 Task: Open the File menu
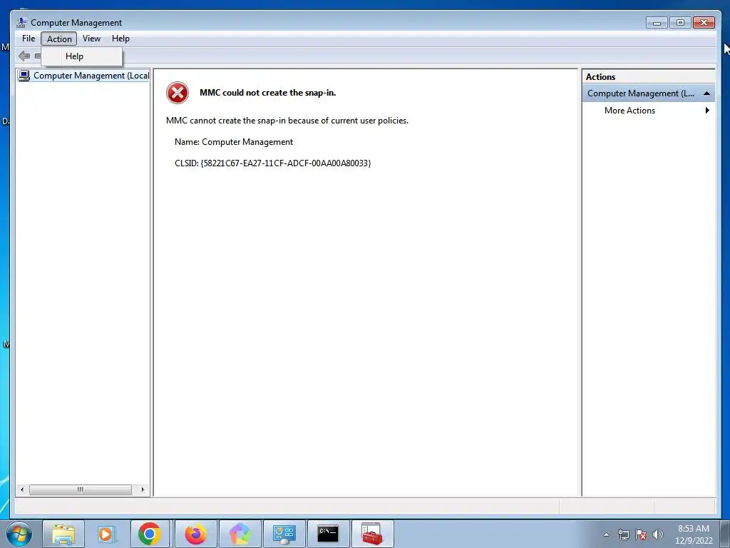[29, 39]
